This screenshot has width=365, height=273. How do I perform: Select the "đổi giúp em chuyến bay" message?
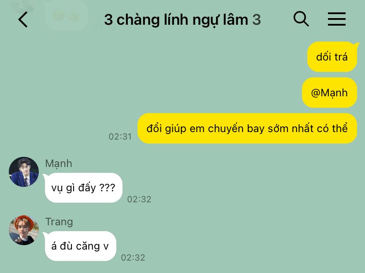click(x=247, y=129)
